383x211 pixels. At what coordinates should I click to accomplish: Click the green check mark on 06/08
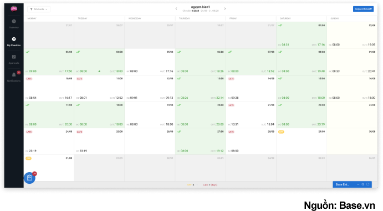click(179, 52)
